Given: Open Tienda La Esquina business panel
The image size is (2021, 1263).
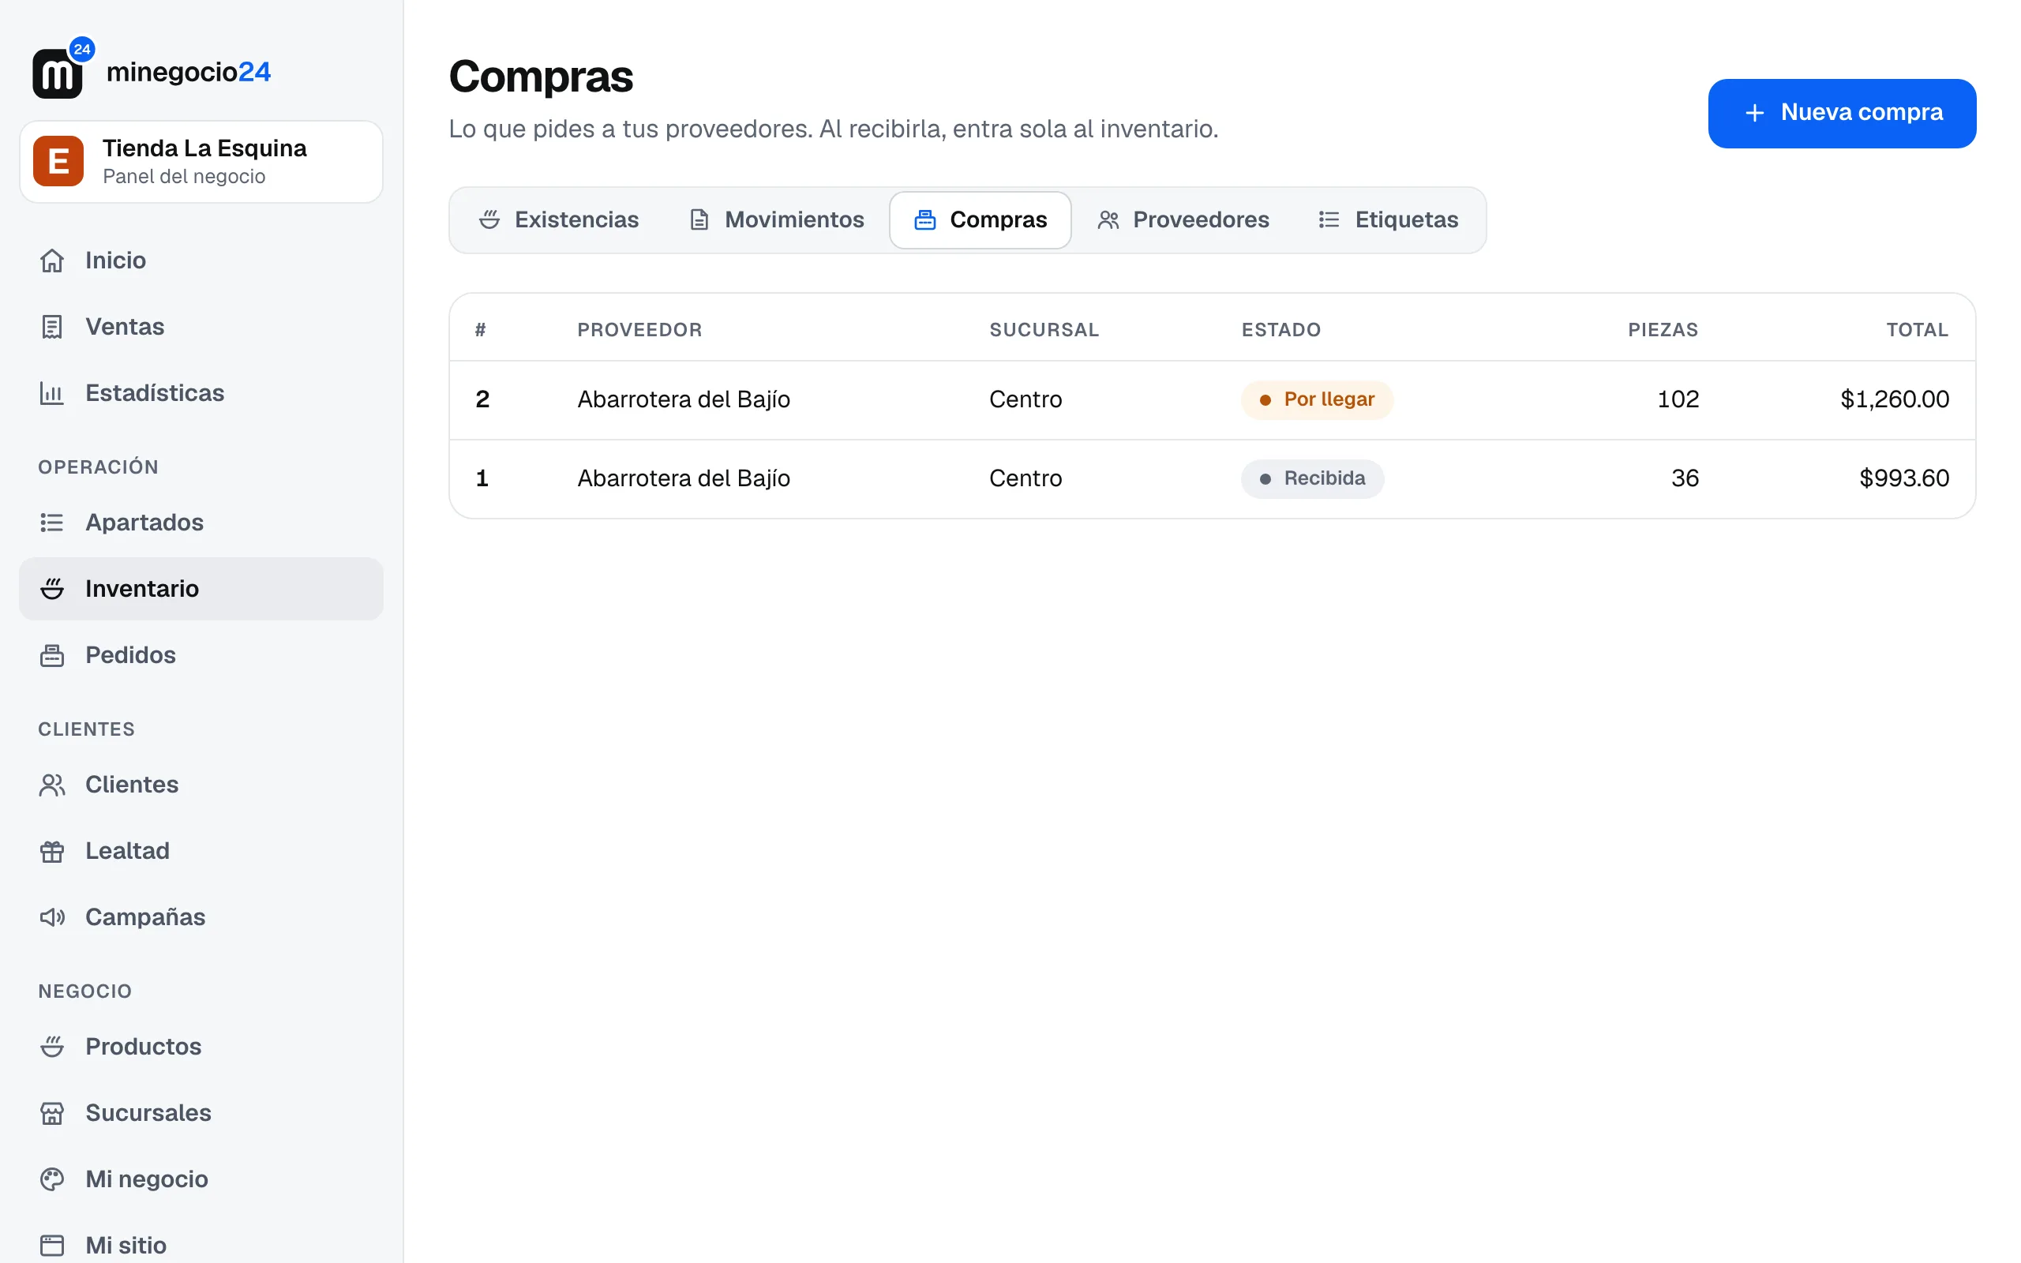Looking at the screenshot, I should click(x=201, y=161).
